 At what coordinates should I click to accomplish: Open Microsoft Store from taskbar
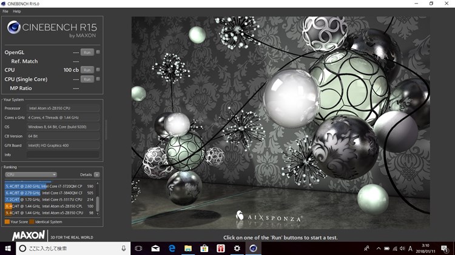(204, 248)
